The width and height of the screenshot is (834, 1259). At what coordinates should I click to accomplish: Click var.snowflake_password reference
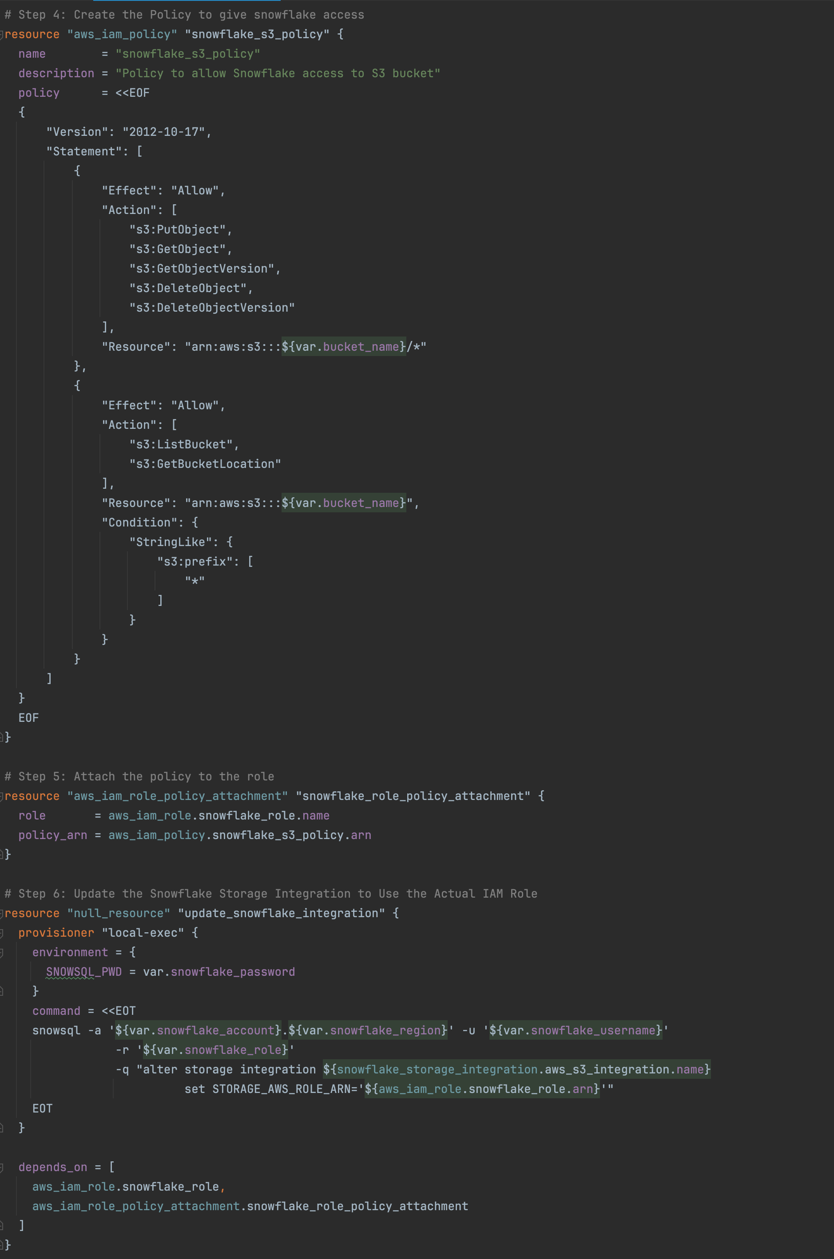click(219, 972)
